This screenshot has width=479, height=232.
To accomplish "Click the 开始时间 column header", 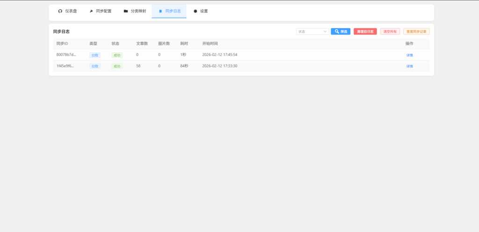I will [210, 43].
